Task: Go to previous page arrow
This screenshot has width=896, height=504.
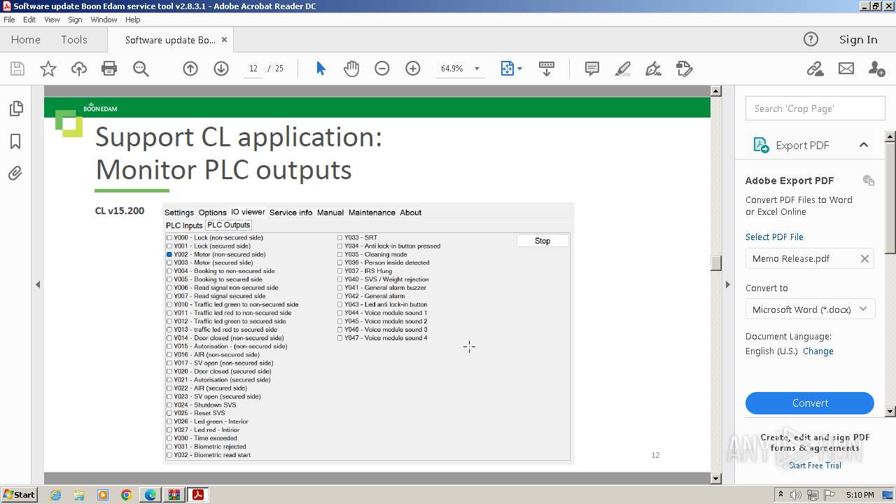Action: click(x=190, y=69)
